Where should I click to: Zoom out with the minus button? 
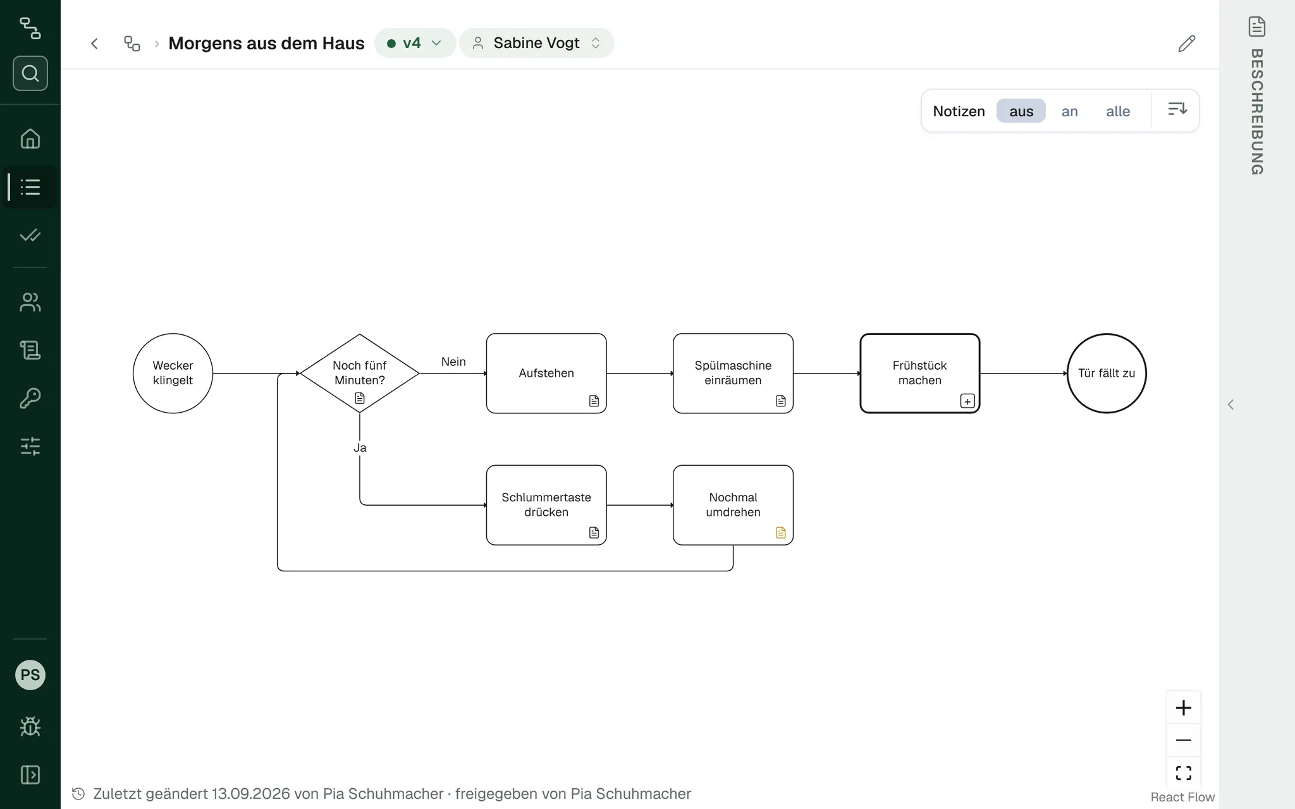1184,740
